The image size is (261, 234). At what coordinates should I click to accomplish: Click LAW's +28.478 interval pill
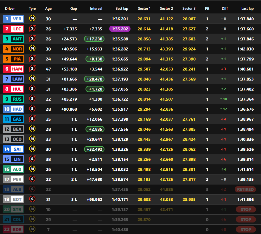click(x=94, y=79)
